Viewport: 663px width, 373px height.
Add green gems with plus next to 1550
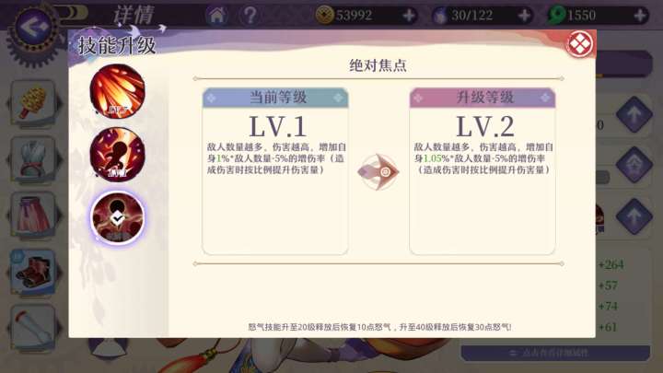tap(640, 16)
